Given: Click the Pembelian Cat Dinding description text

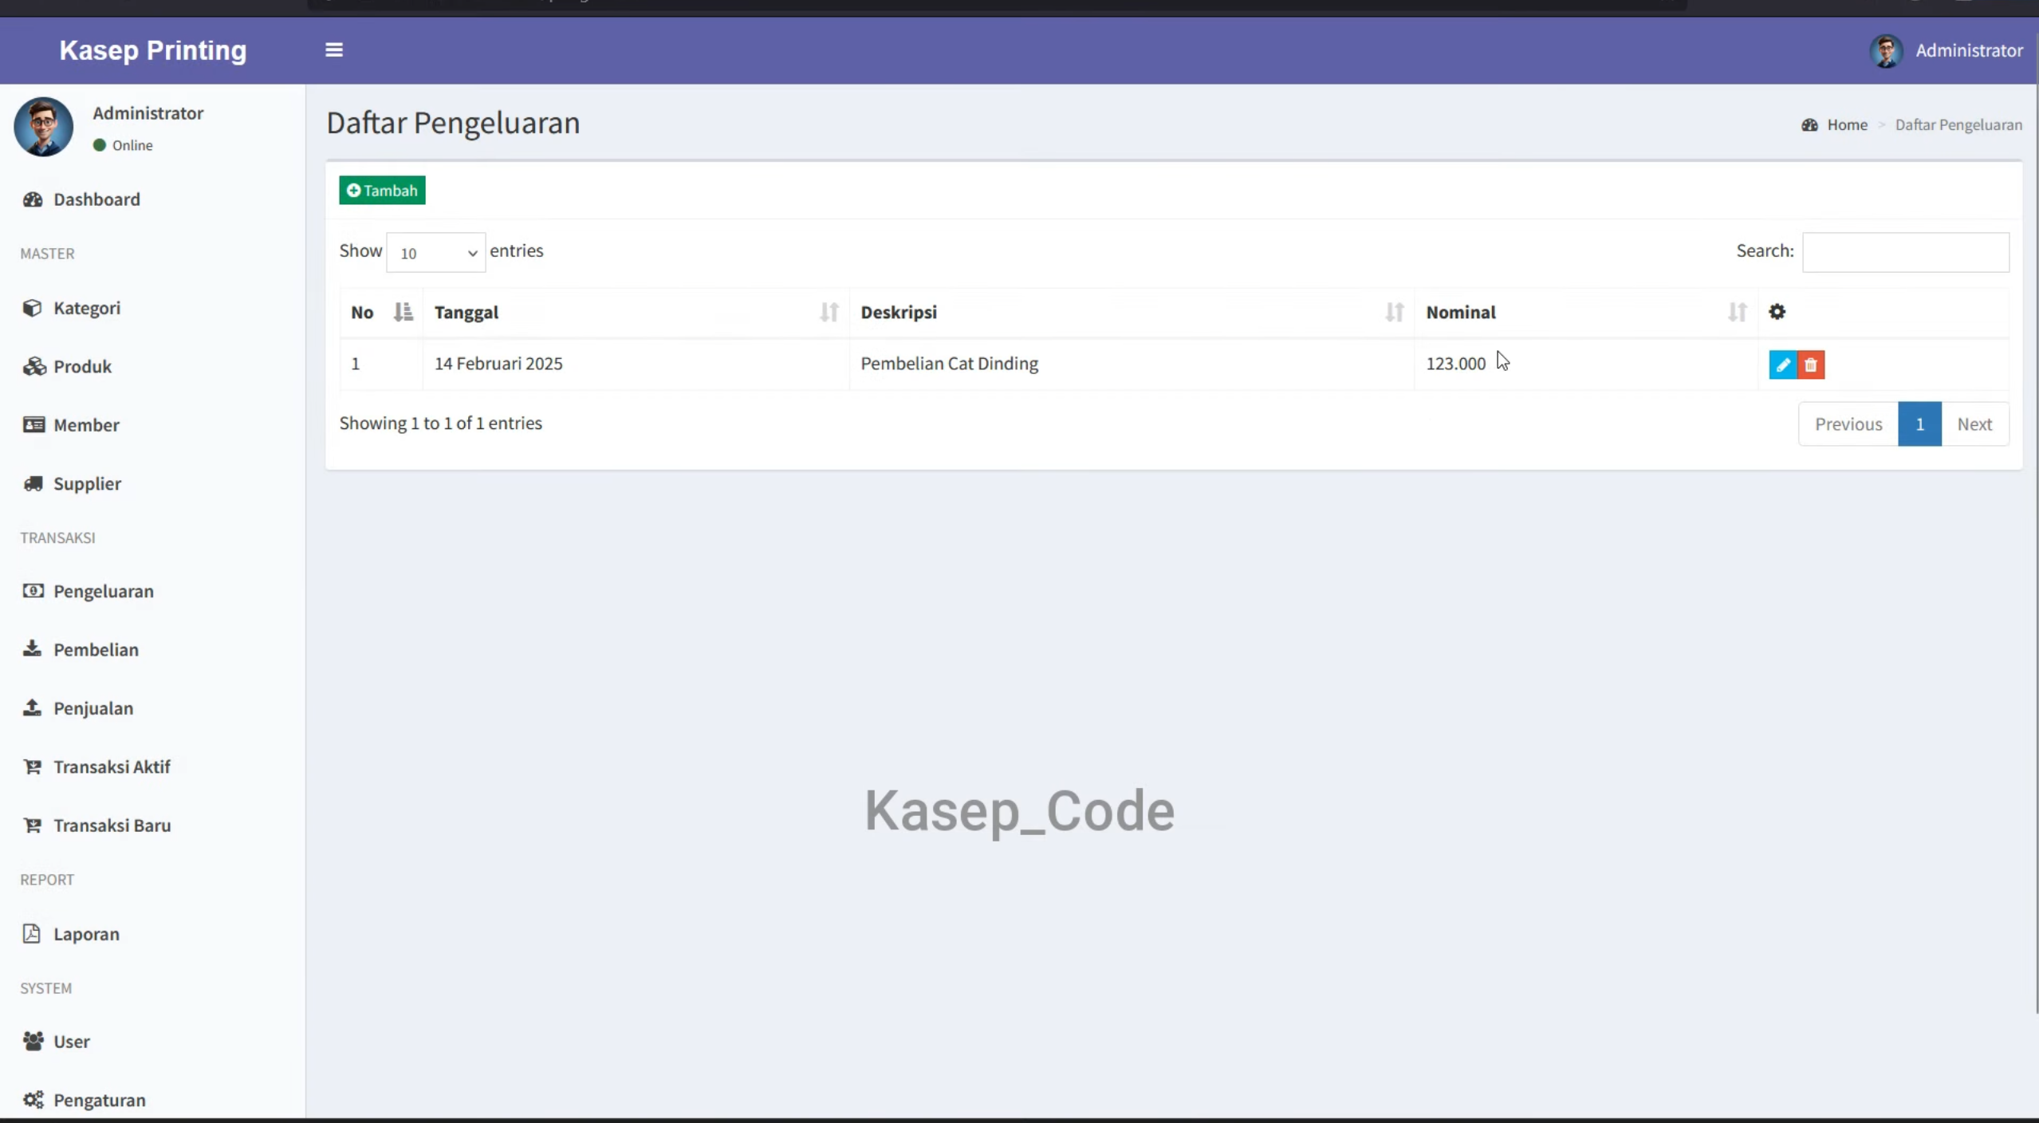Looking at the screenshot, I should 949,364.
